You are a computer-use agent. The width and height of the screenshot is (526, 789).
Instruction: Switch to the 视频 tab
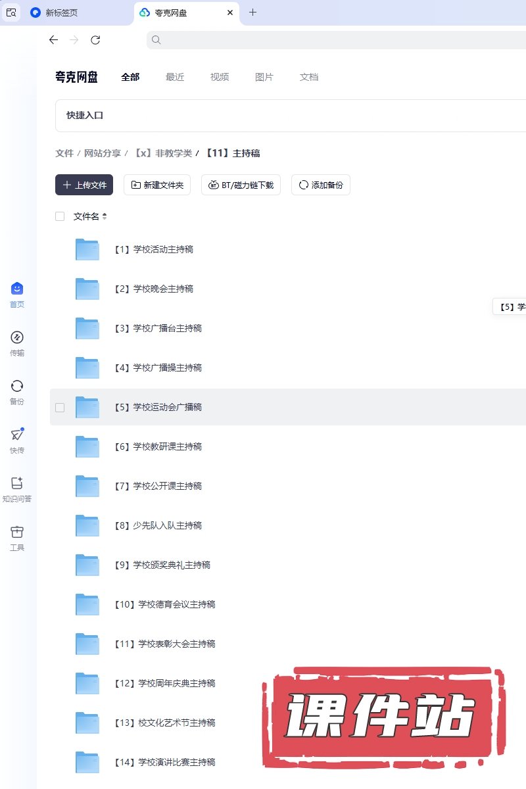tap(220, 77)
